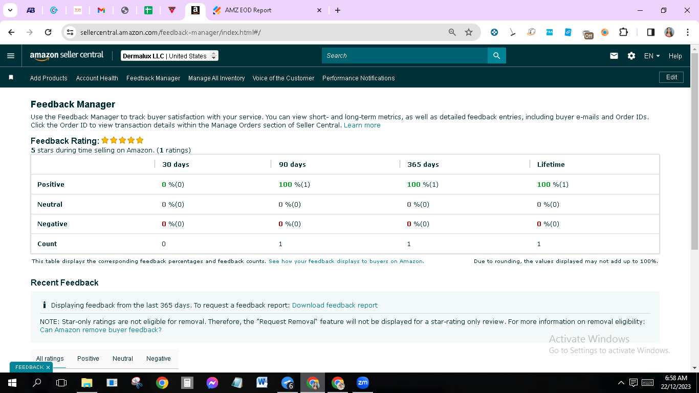Close the AMZ EOD Report tab
The height and width of the screenshot is (393, 699).
[320, 10]
